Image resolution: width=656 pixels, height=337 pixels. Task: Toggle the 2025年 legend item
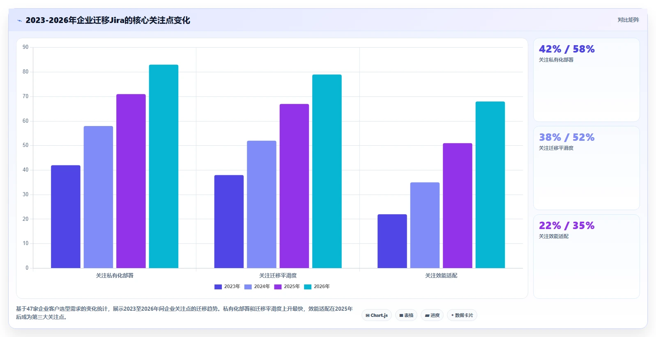click(287, 287)
